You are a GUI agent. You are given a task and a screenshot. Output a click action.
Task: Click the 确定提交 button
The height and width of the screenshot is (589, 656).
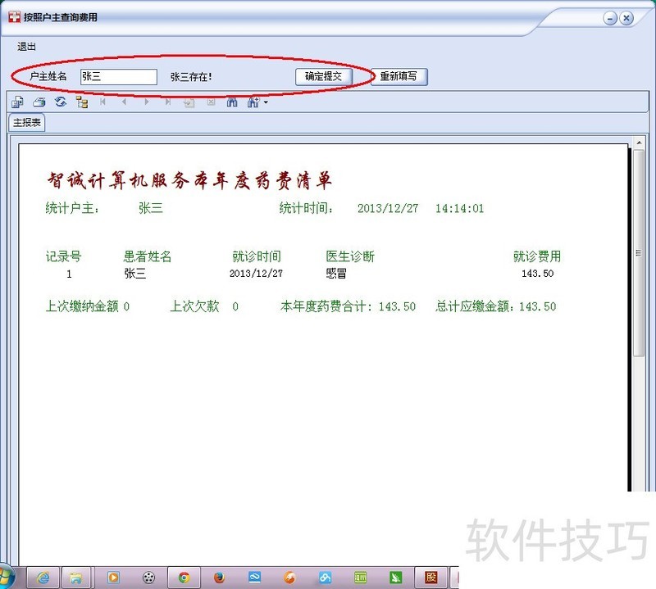point(323,76)
